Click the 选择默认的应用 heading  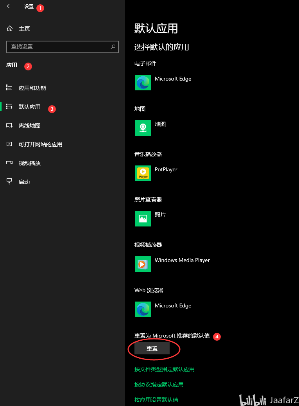click(162, 47)
